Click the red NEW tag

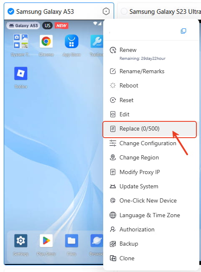[61, 26]
